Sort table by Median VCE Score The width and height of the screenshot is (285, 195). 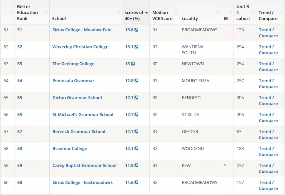[x=175, y=13]
